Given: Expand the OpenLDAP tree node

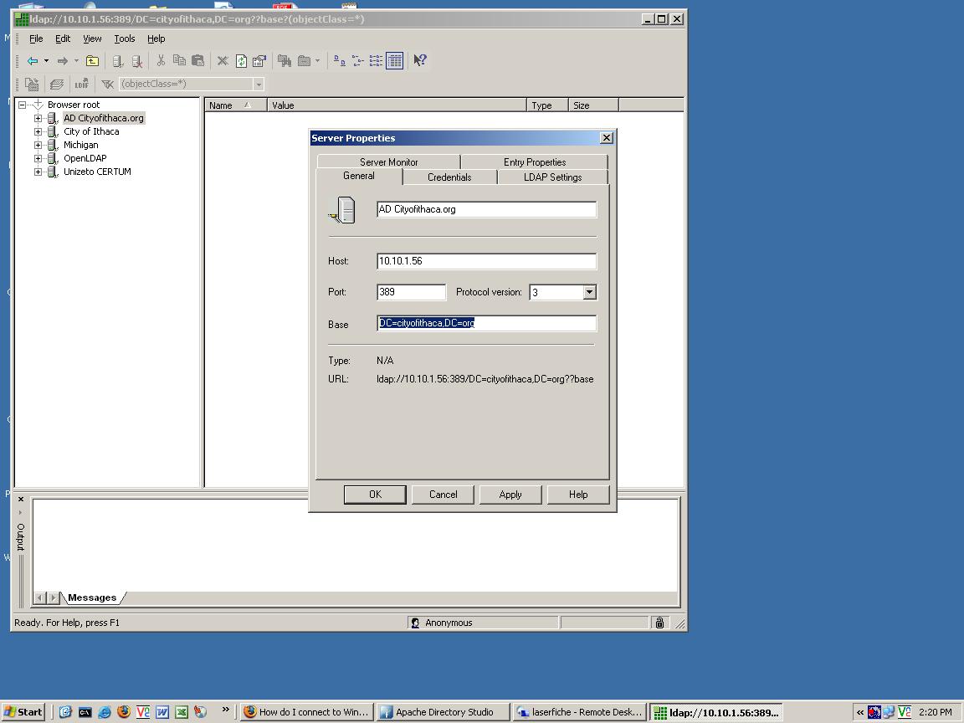Looking at the screenshot, I should 38,158.
